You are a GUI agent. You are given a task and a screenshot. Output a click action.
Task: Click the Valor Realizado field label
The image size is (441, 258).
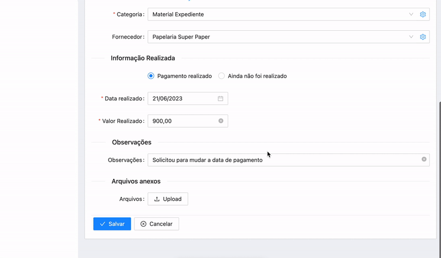[123, 121]
